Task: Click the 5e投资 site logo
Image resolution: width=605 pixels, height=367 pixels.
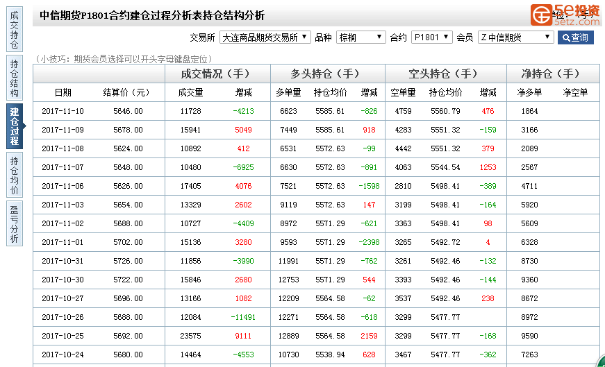Action: point(565,15)
